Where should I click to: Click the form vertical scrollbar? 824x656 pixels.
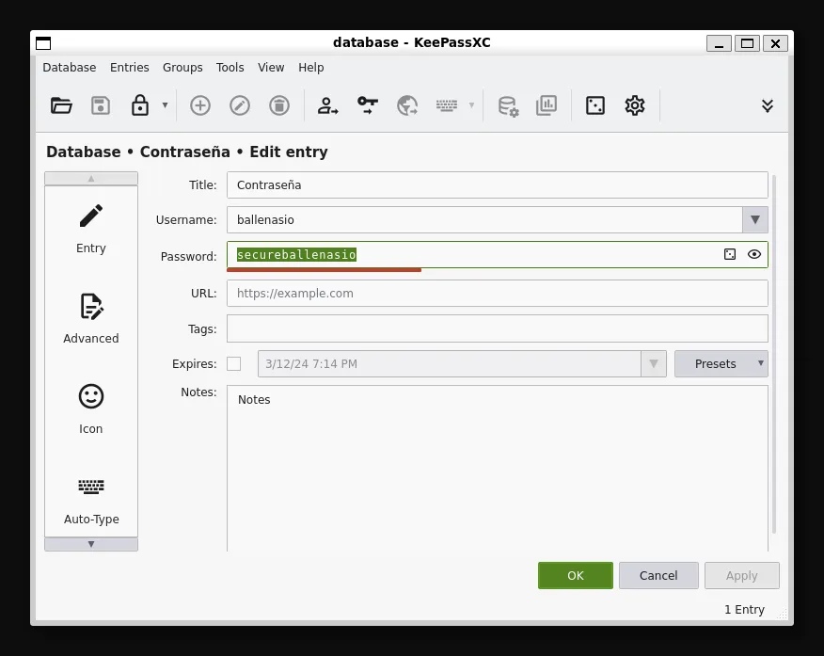(x=774, y=354)
